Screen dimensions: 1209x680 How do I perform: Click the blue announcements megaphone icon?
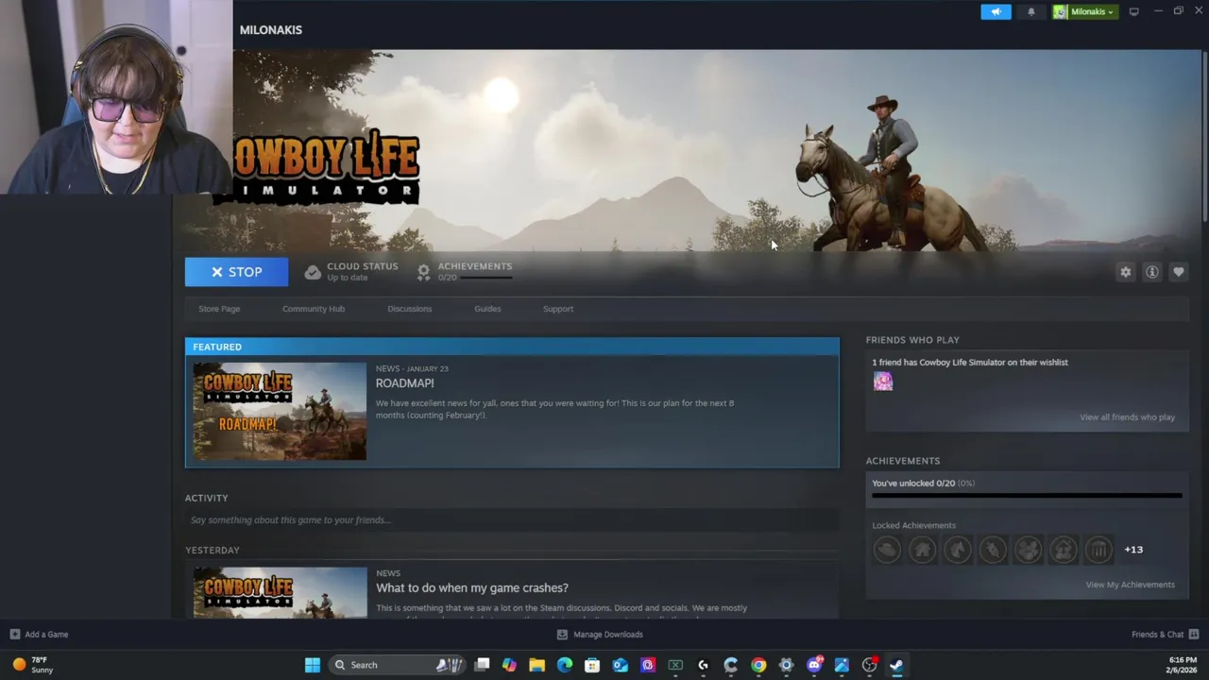(996, 11)
